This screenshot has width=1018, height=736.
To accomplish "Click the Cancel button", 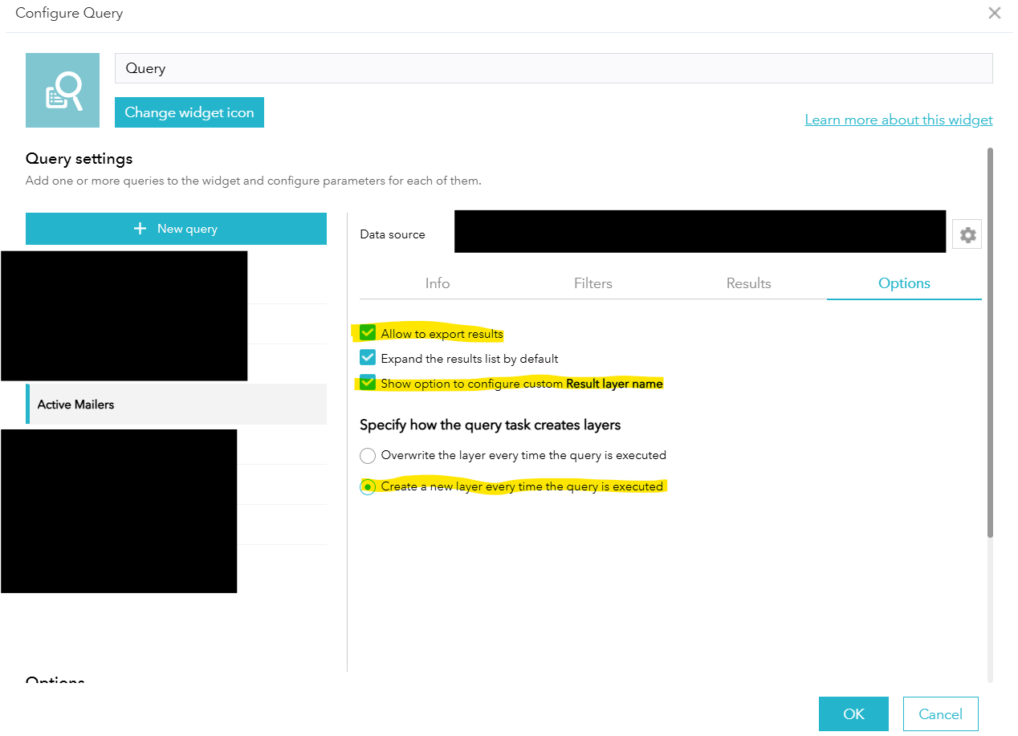I will [940, 714].
